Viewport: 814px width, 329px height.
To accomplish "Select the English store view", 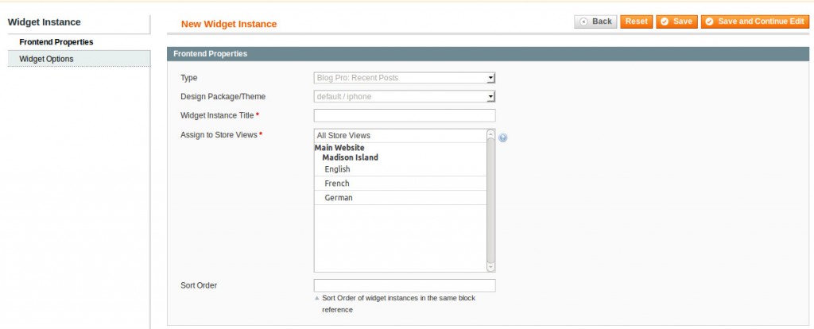I will tap(337, 169).
